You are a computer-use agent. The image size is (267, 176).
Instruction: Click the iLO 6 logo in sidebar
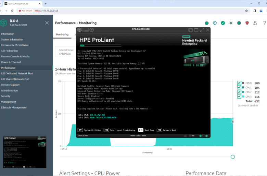tap(3, 23)
